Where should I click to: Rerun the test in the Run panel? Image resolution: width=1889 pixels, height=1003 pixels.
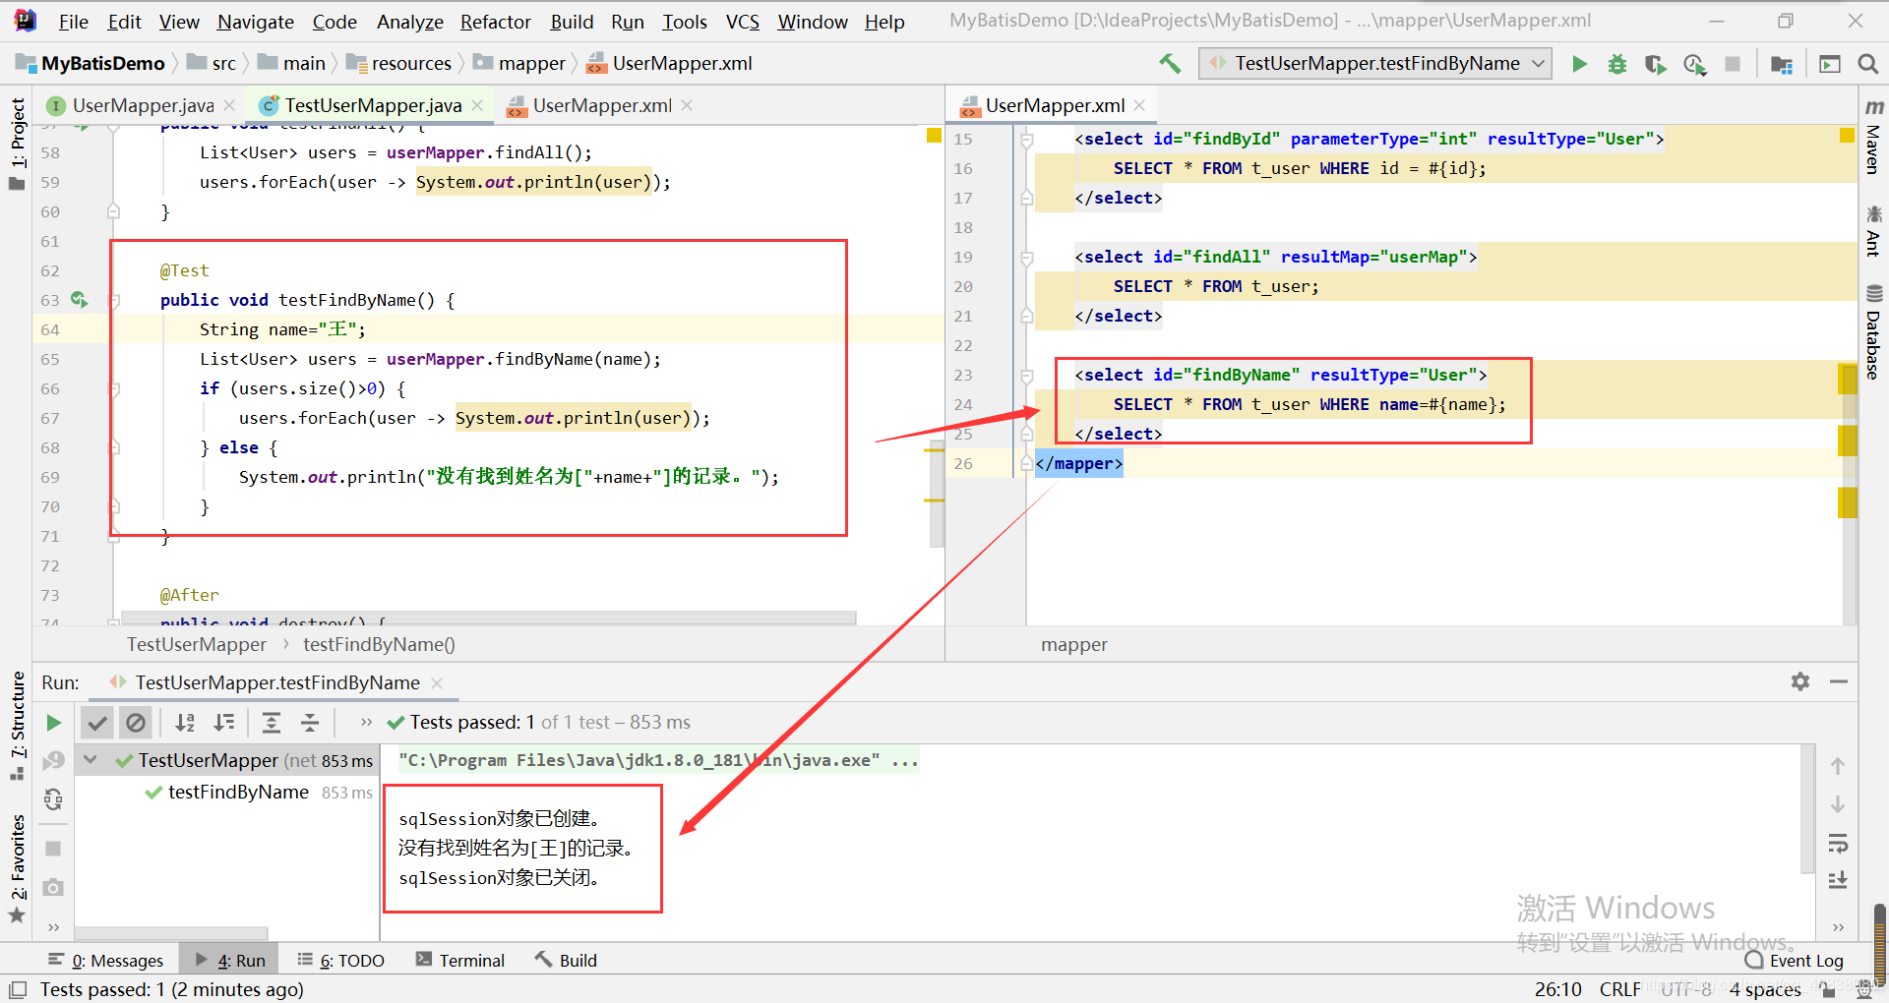pyautogui.click(x=53, y=723)
